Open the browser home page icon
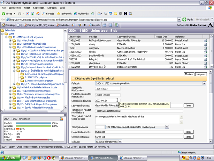Screen dimensions: 214x161 pos(38,14)
